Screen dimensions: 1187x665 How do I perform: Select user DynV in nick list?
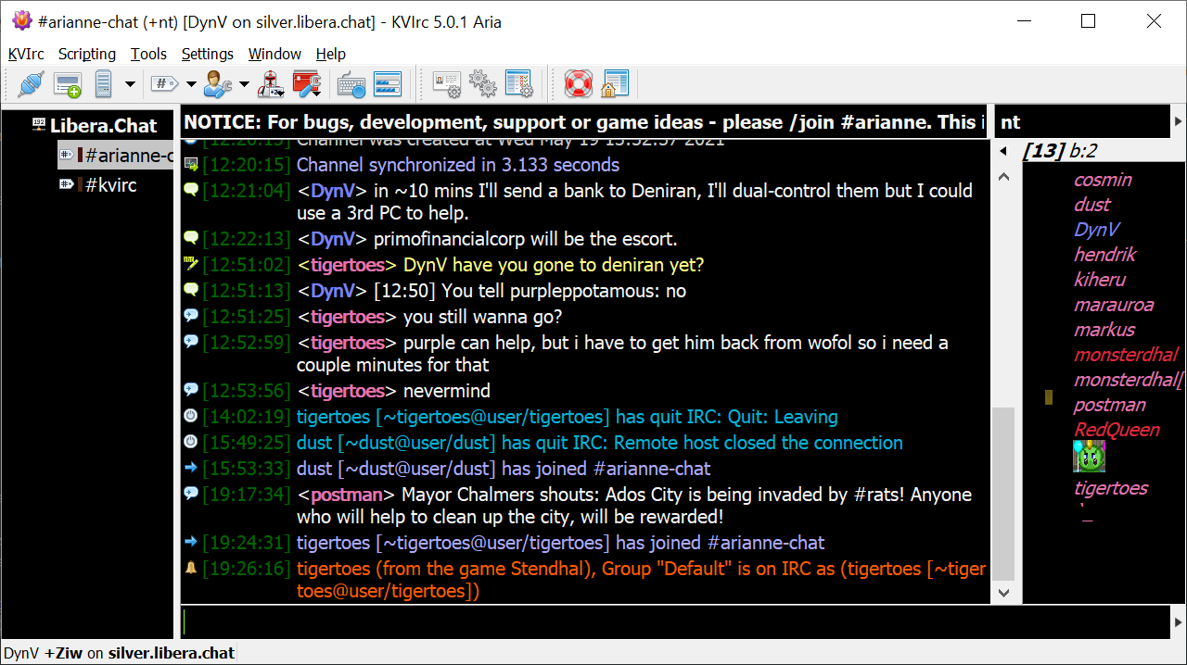(1096, 230)
